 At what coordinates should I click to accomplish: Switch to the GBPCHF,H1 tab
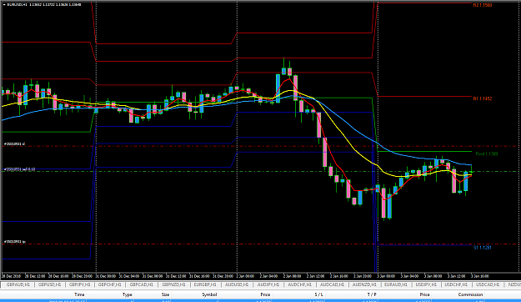(x=110, y=284)
